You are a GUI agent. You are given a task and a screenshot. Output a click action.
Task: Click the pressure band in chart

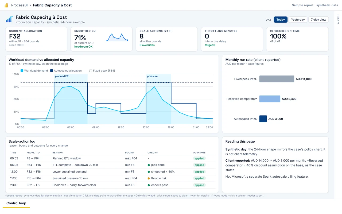tap(158, 99)
